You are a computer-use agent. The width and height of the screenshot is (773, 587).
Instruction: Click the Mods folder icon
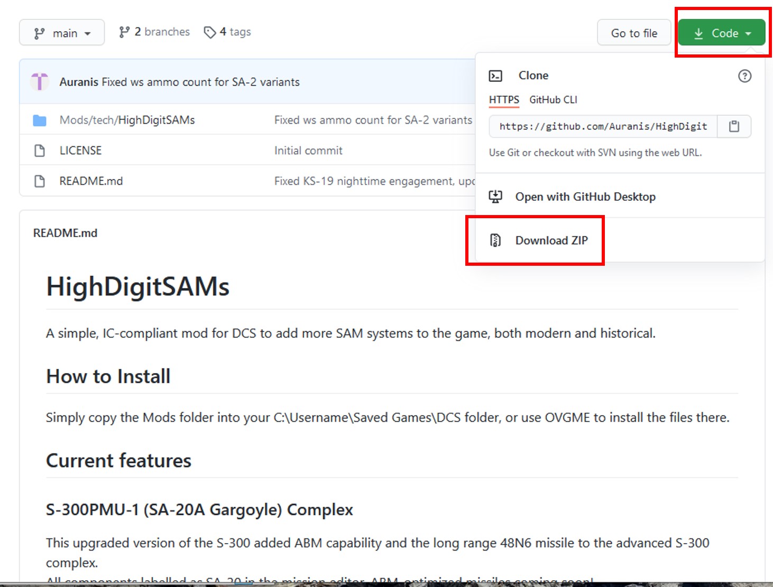pos(40,120)
